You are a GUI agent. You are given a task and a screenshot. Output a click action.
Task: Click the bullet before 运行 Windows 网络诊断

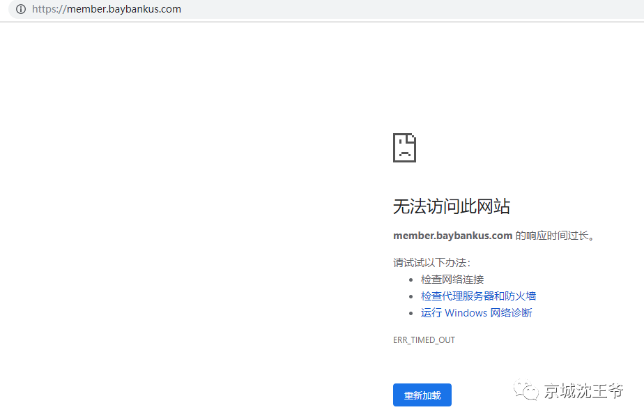pos(411,313)
